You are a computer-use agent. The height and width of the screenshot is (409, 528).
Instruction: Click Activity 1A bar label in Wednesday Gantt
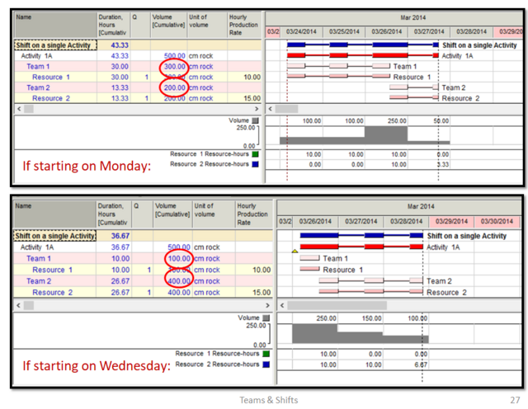pos(443,247)
